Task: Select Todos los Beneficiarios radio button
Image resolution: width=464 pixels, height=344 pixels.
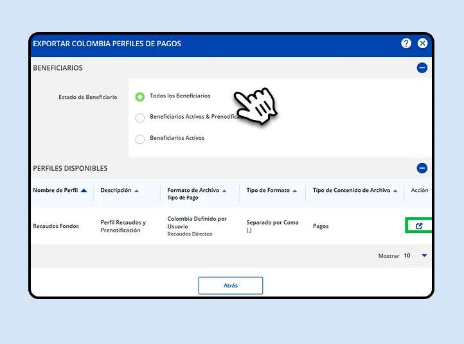Action: [139, 96]
